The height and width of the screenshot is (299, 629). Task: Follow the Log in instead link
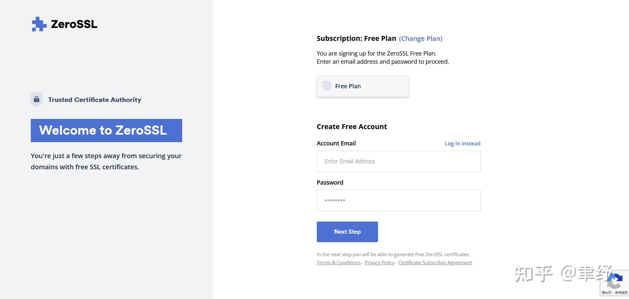pos(462,143)
